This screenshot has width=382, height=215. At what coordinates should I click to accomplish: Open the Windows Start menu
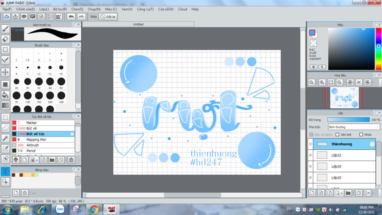point(7,209)
